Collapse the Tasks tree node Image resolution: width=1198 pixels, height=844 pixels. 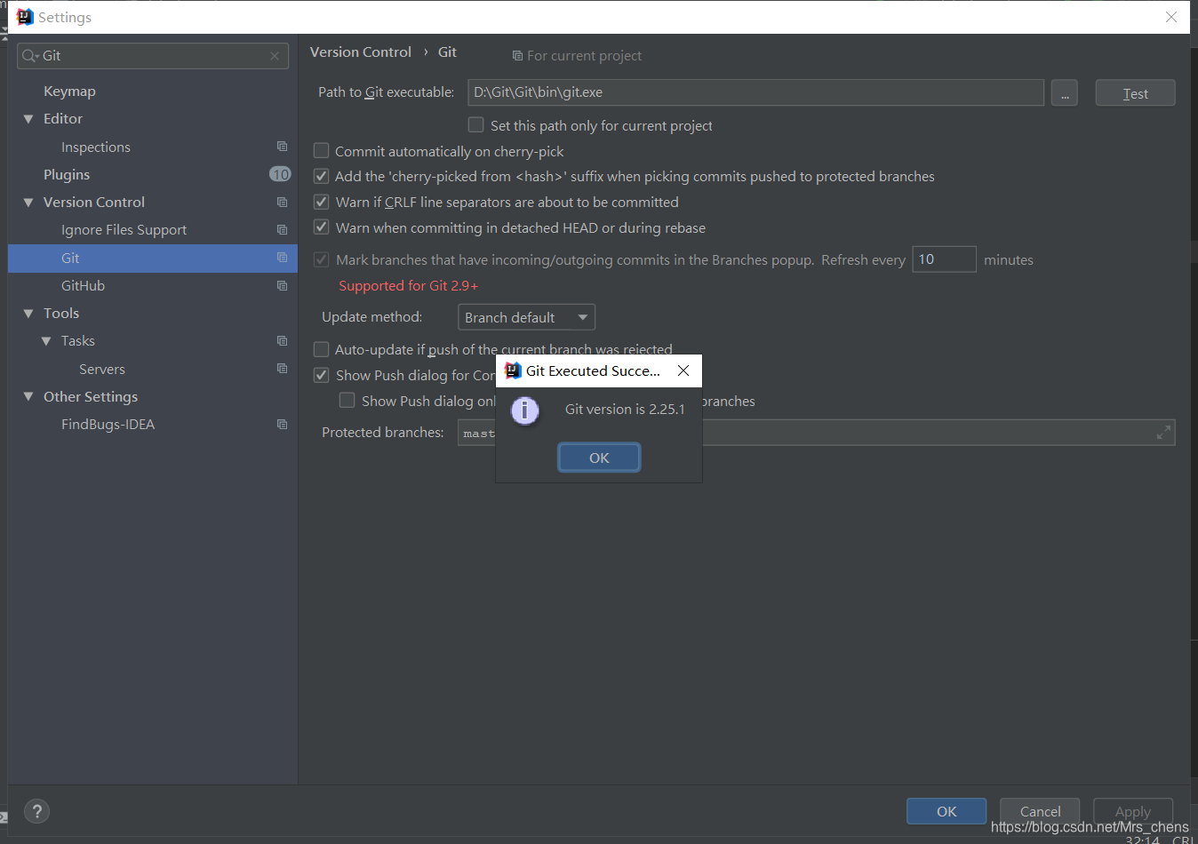46,341
